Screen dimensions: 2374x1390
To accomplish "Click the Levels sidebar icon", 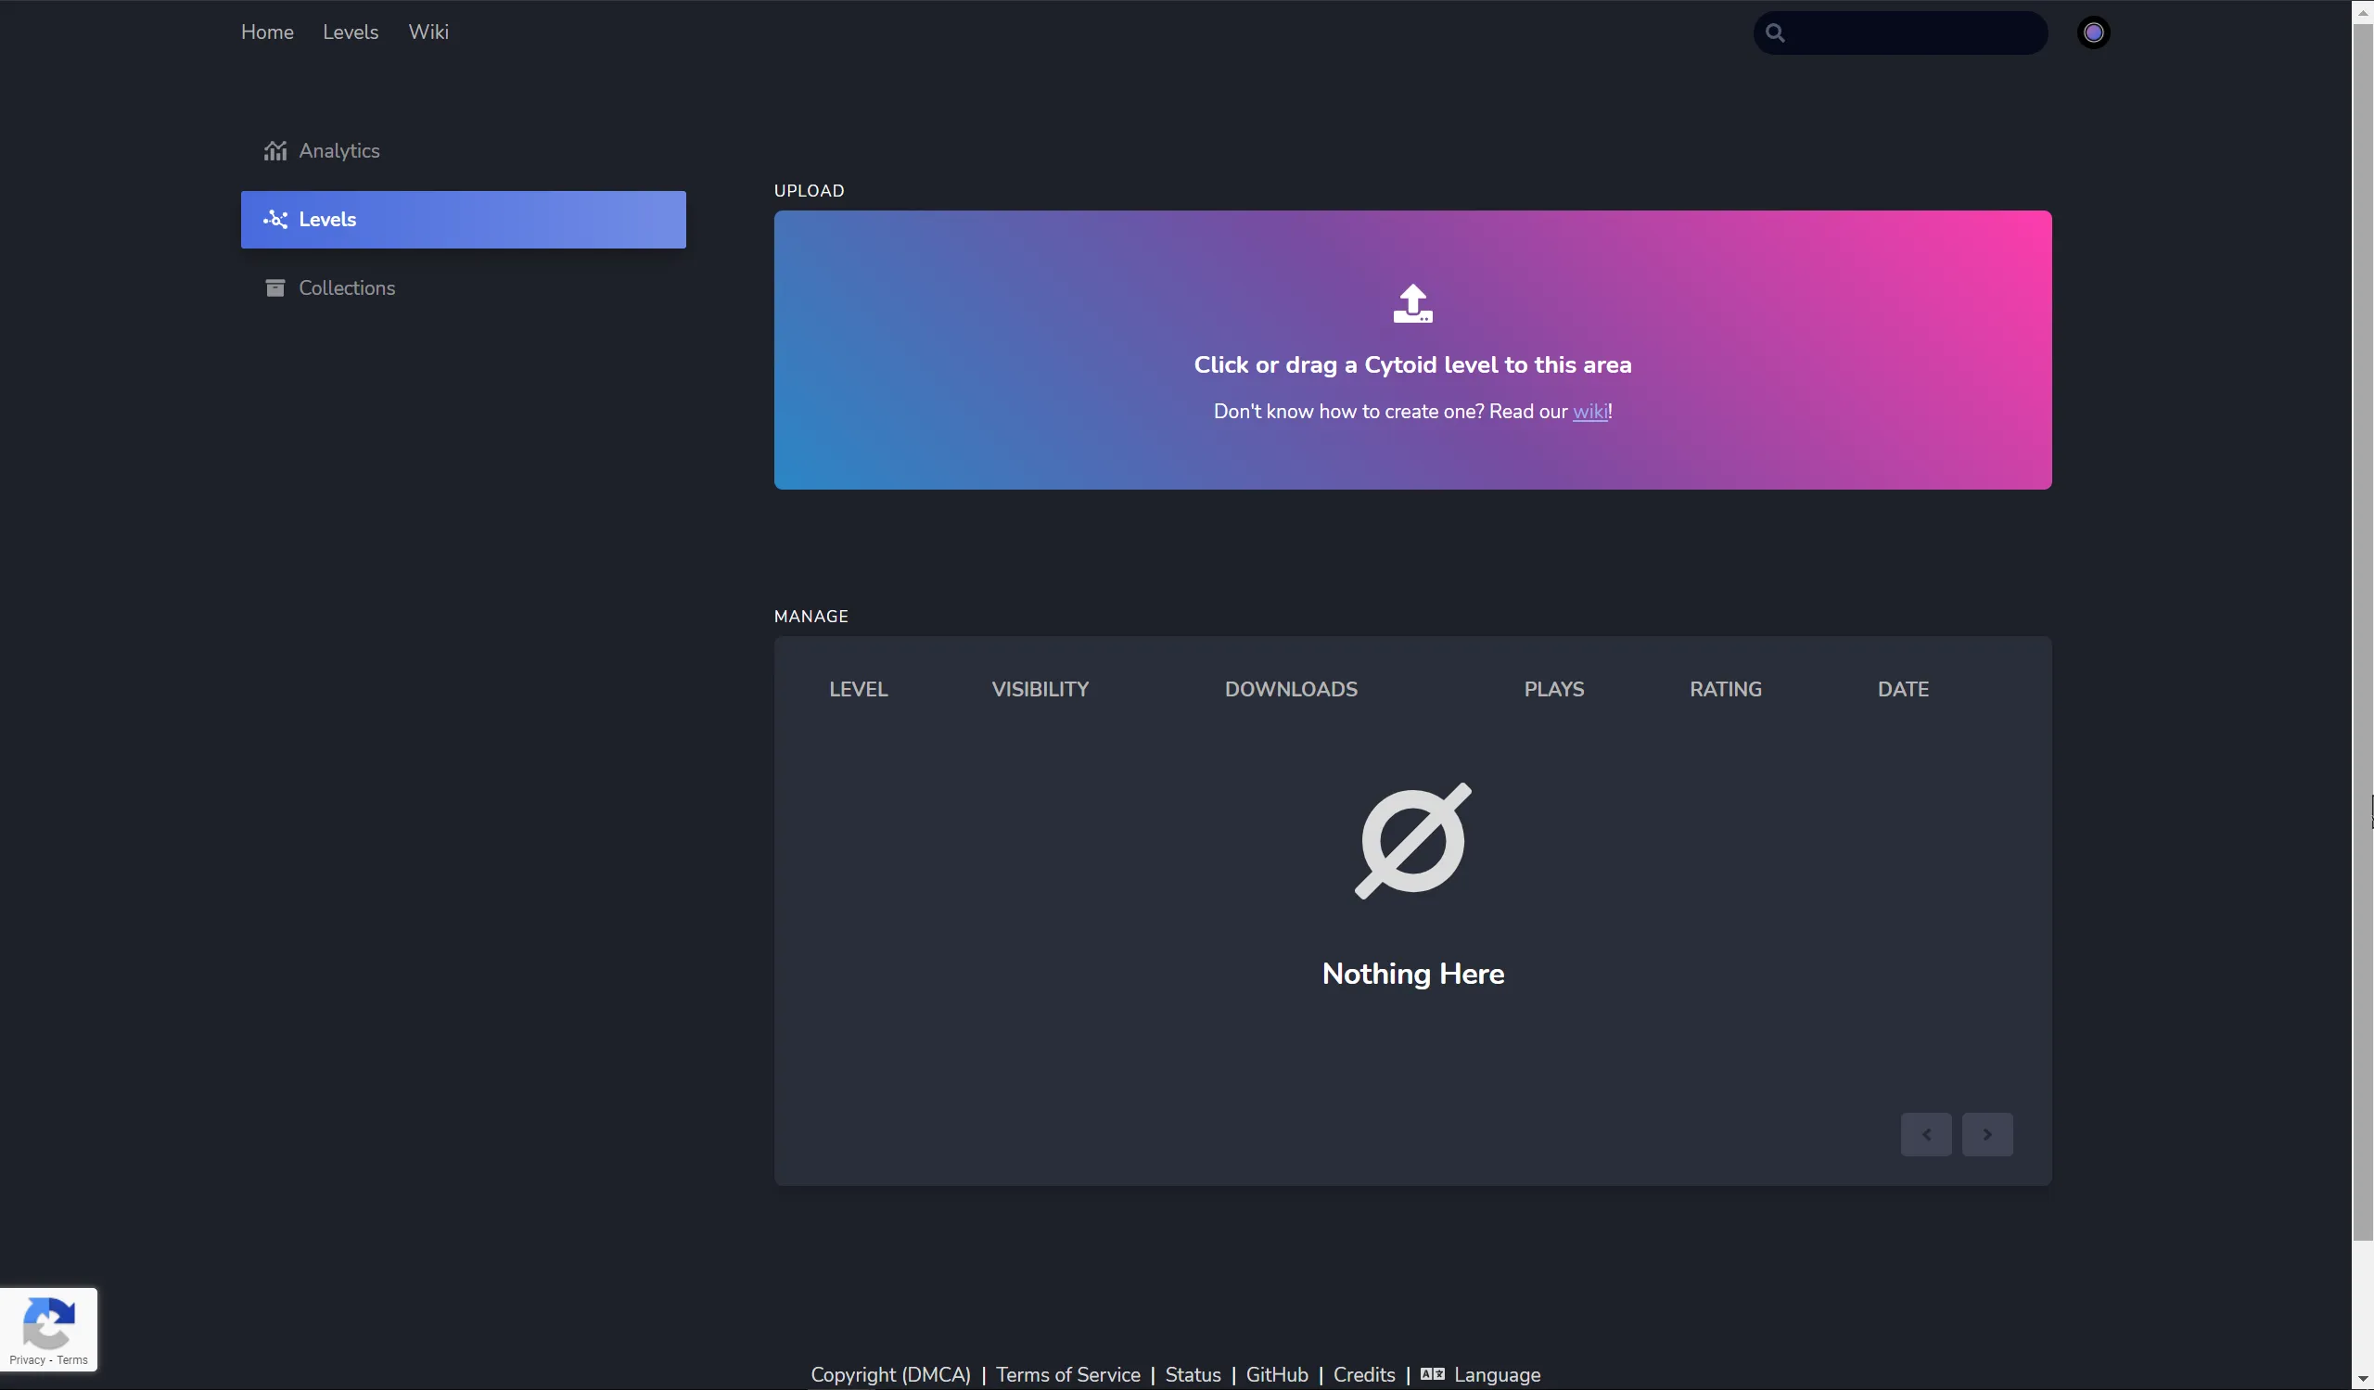I will pyautogui.click(x=275, y=220).
